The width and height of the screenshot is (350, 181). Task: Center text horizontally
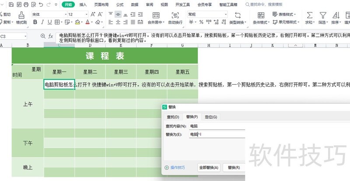(118, 22)
